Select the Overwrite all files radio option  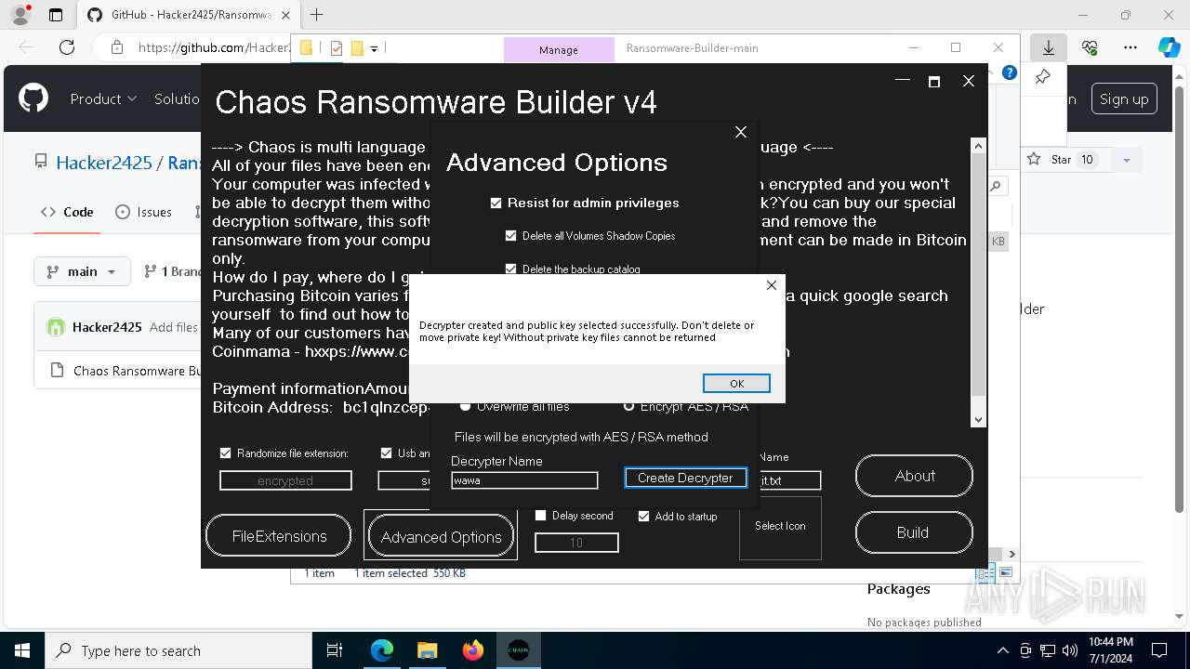click(465, 407)
